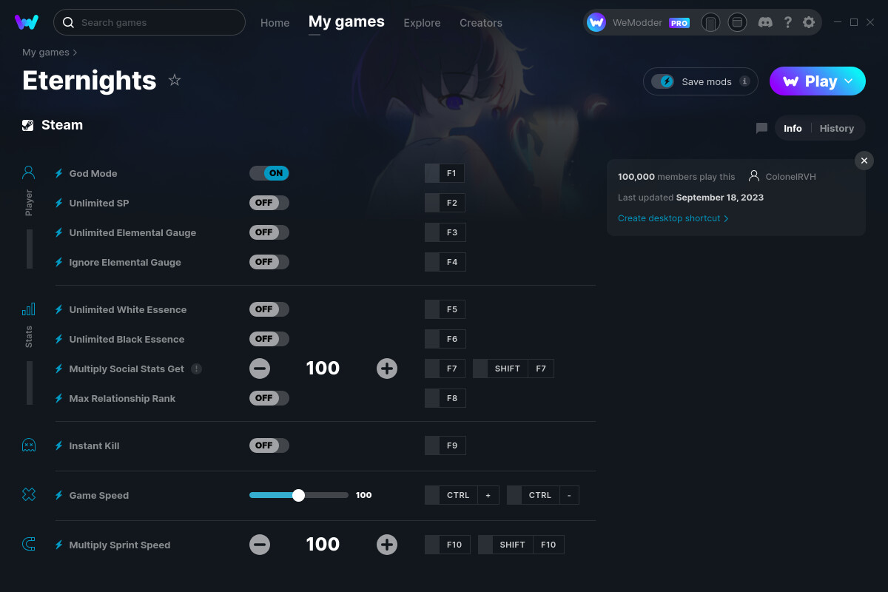The image size is (888, 592).
Task: Close the info panel
Action: pyautogui.click(x=864, y=161)
